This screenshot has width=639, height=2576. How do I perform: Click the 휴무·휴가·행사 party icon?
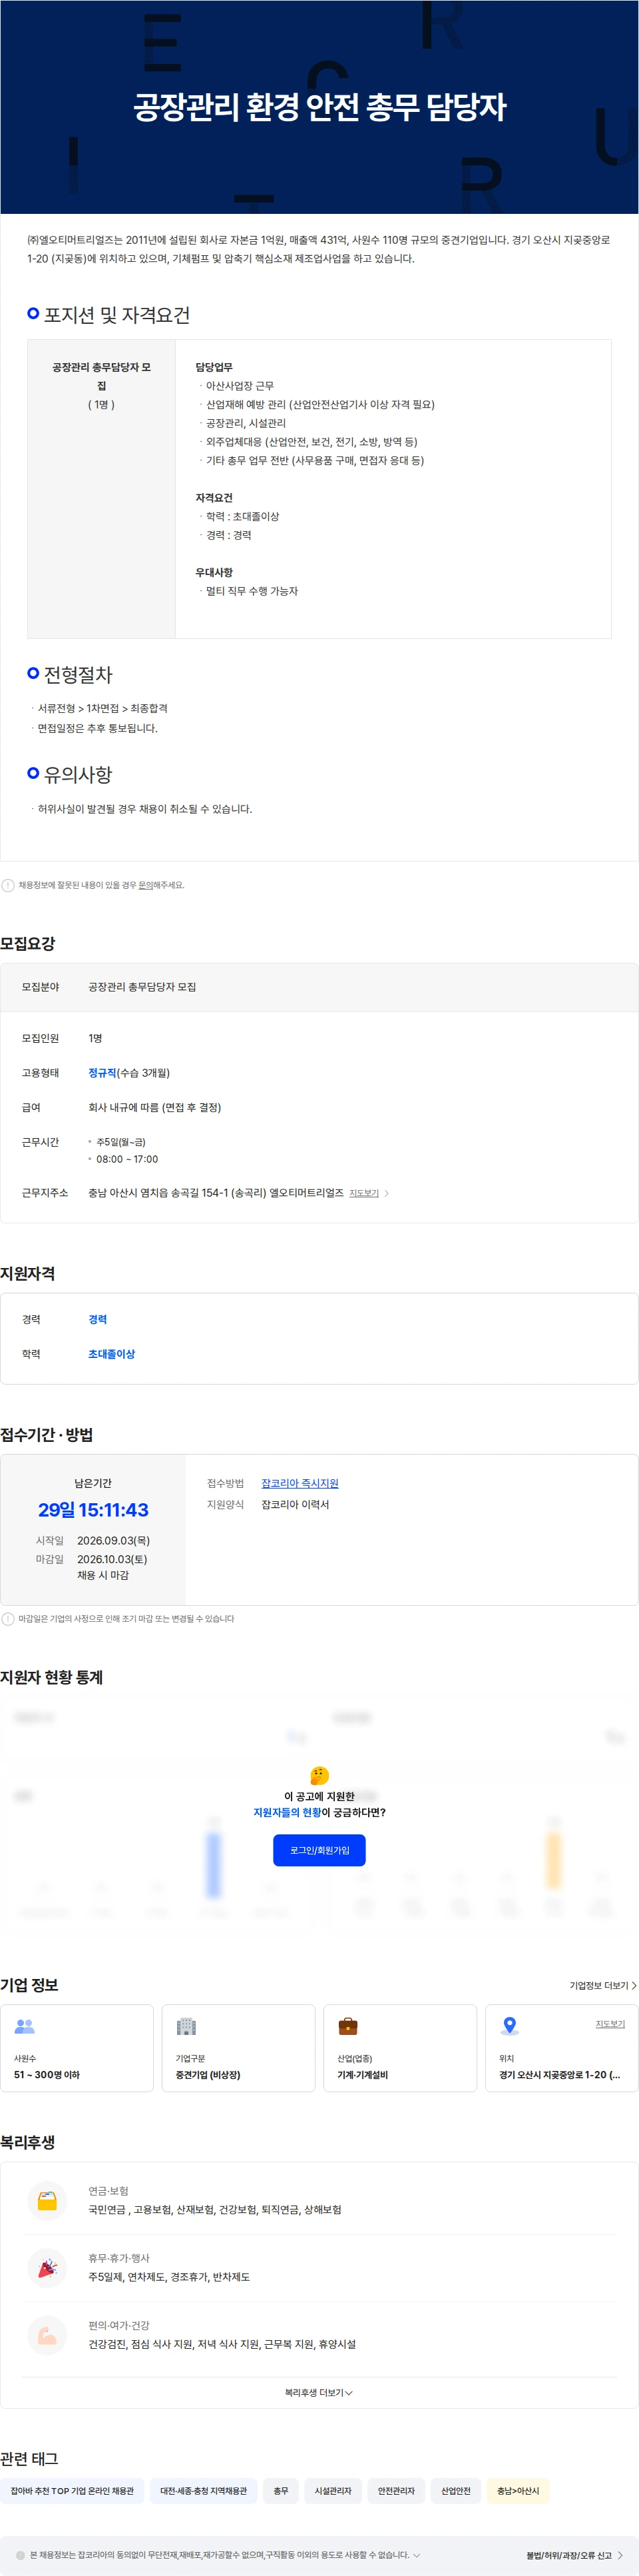(47, 2268)
